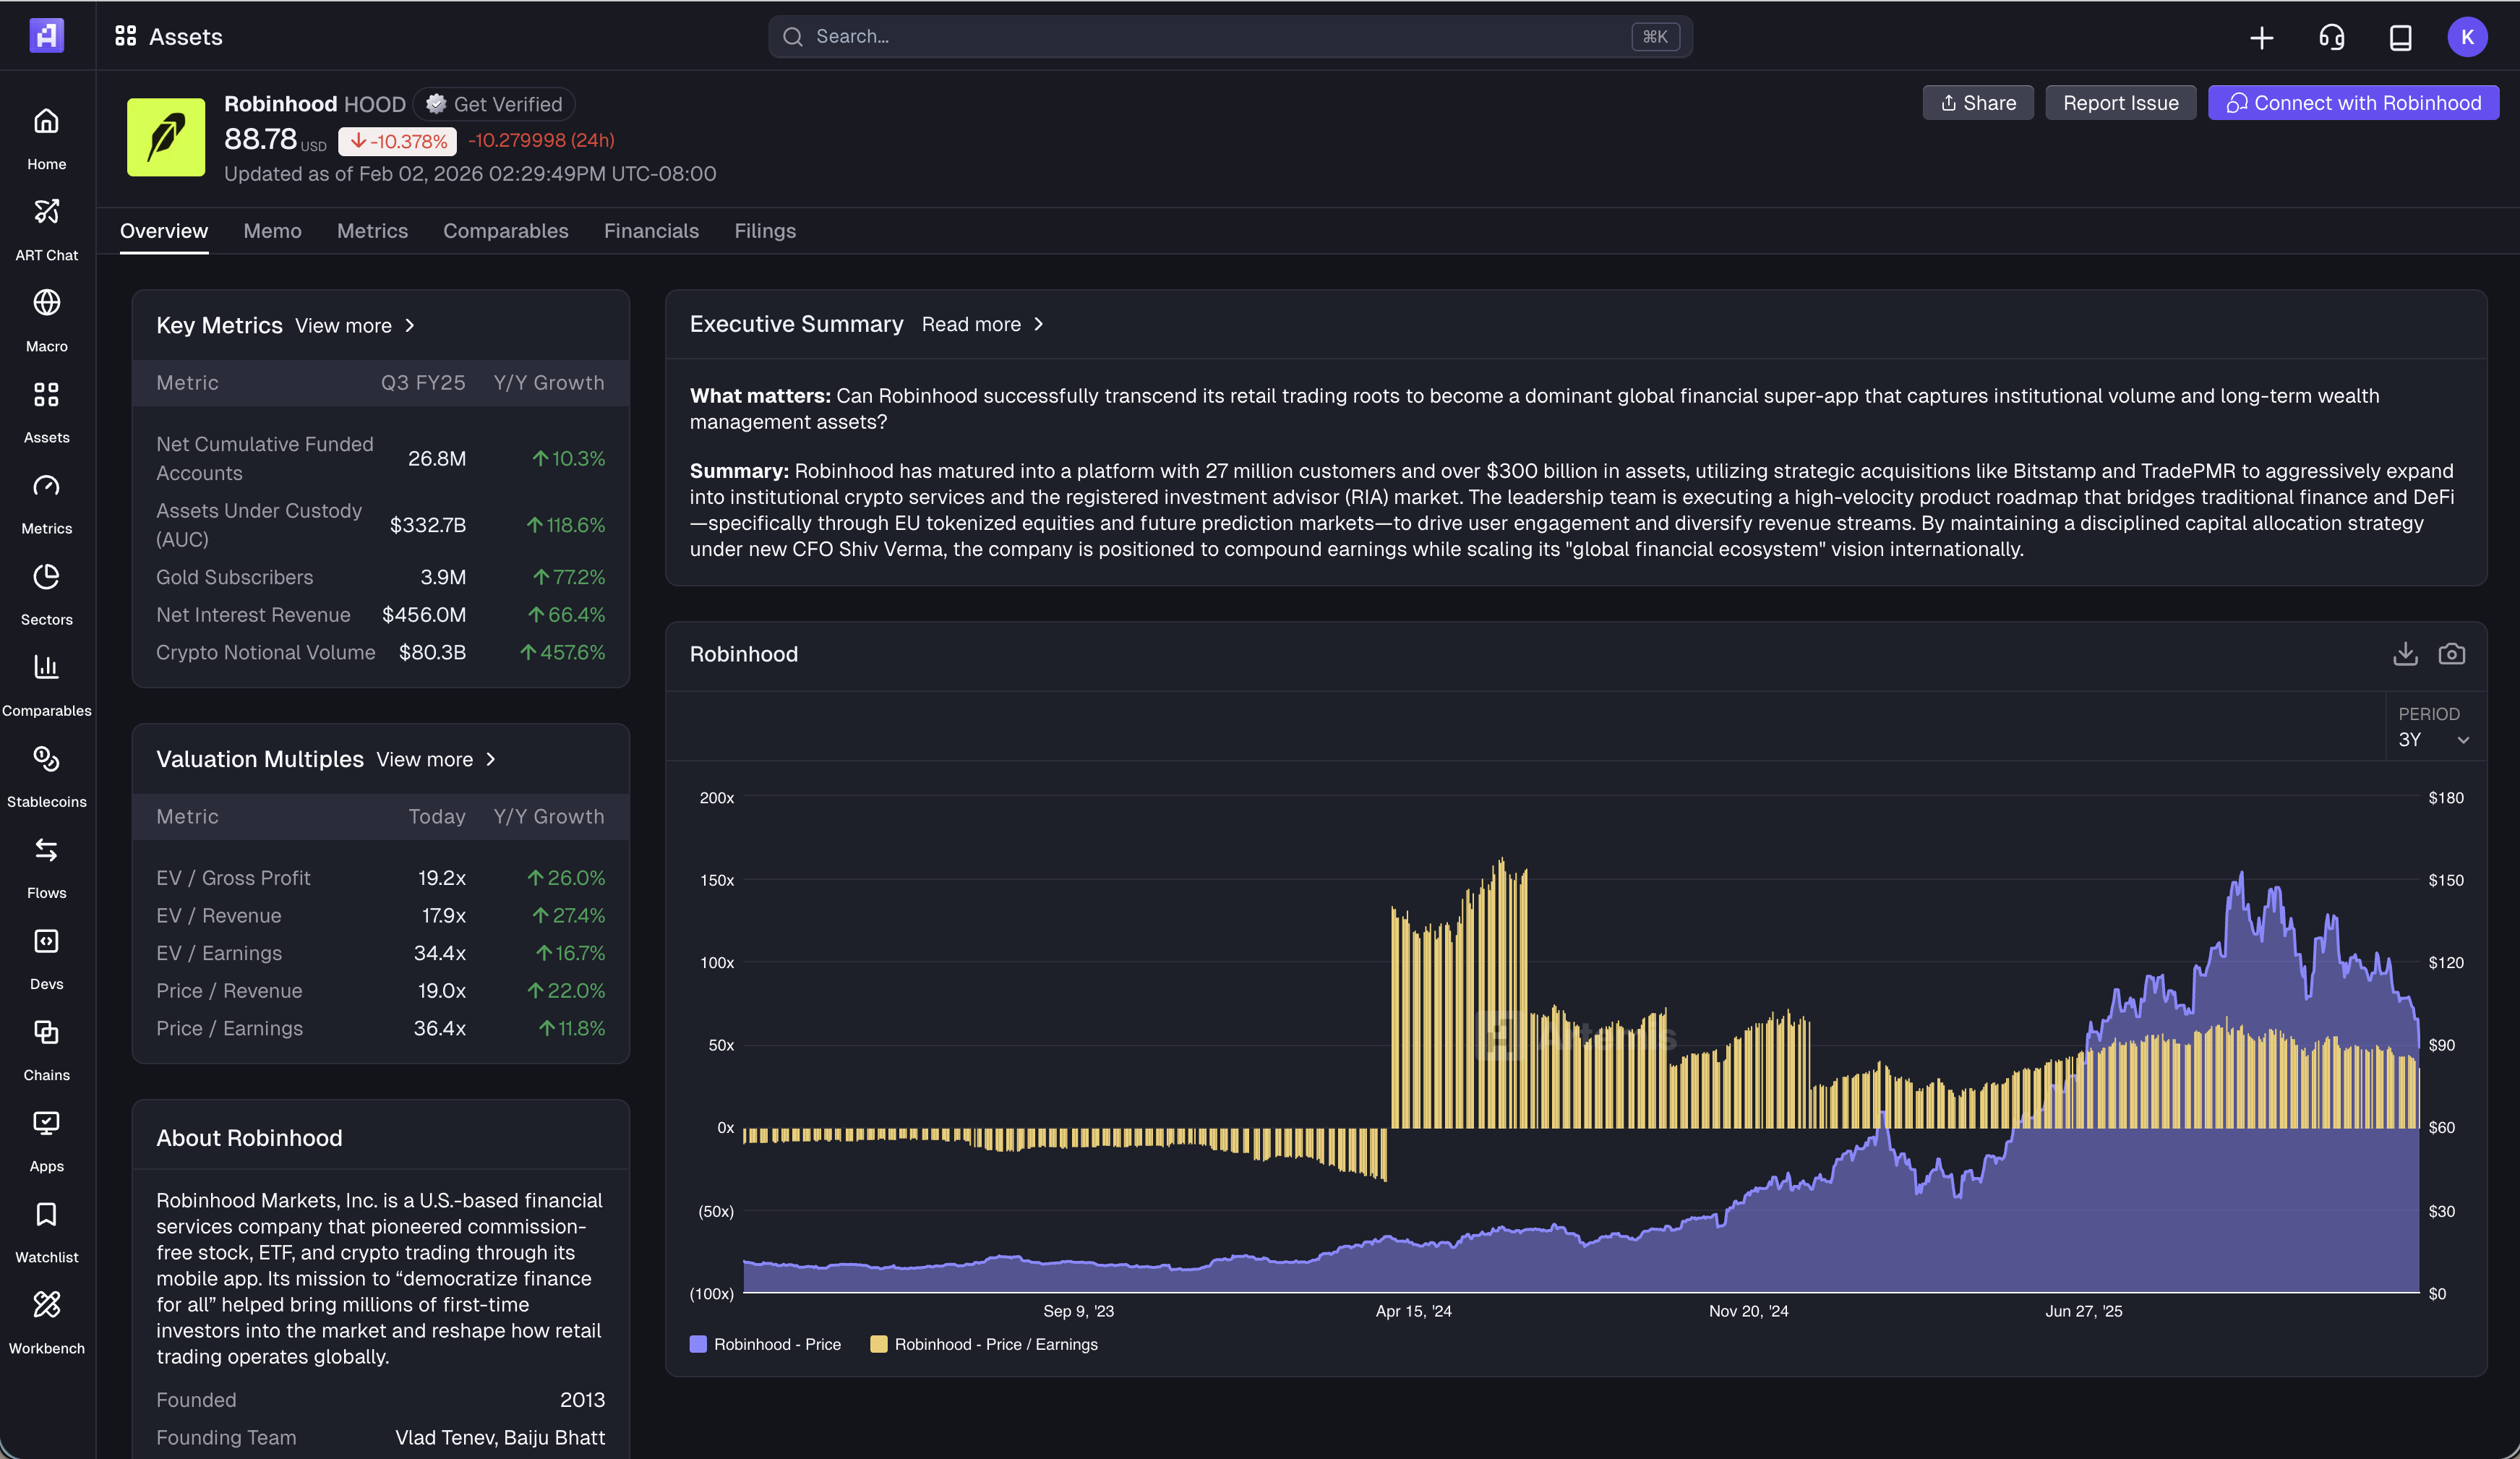Click the Watchlist bookmark icon
The height and width of the screenshot is (1459, 2520).
pos(46,1215)
